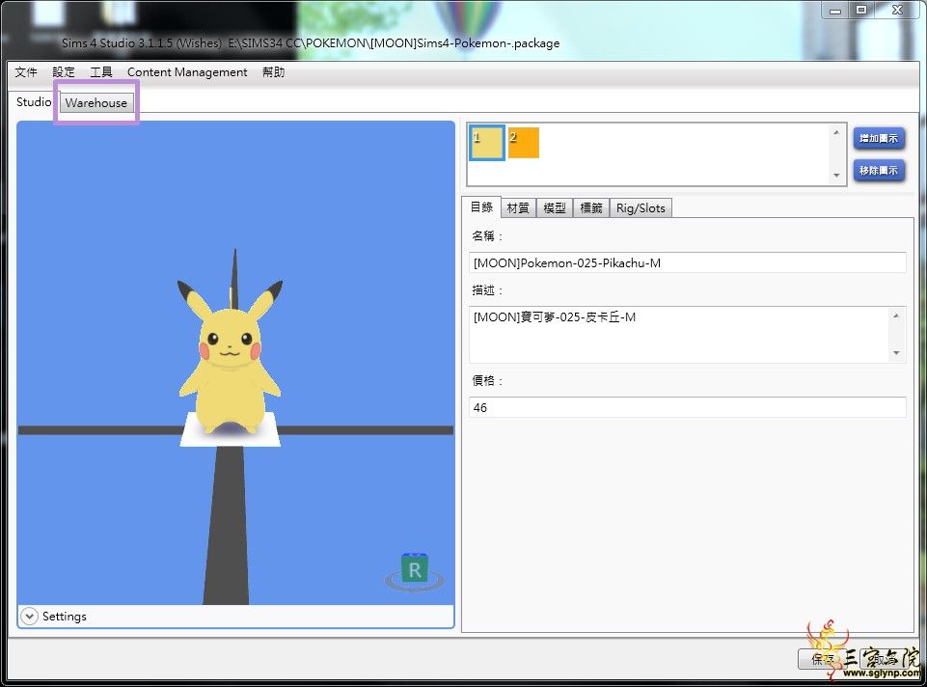The image size is (927, 687).
Task: Maximize the Sims 4 Studio window
Action: (861, 10)
